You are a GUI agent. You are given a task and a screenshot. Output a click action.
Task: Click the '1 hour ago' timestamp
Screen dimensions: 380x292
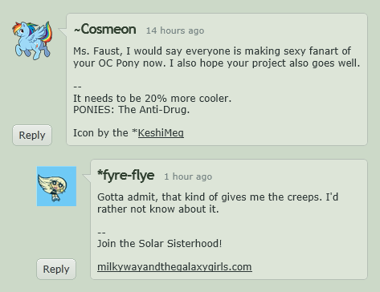188,176
